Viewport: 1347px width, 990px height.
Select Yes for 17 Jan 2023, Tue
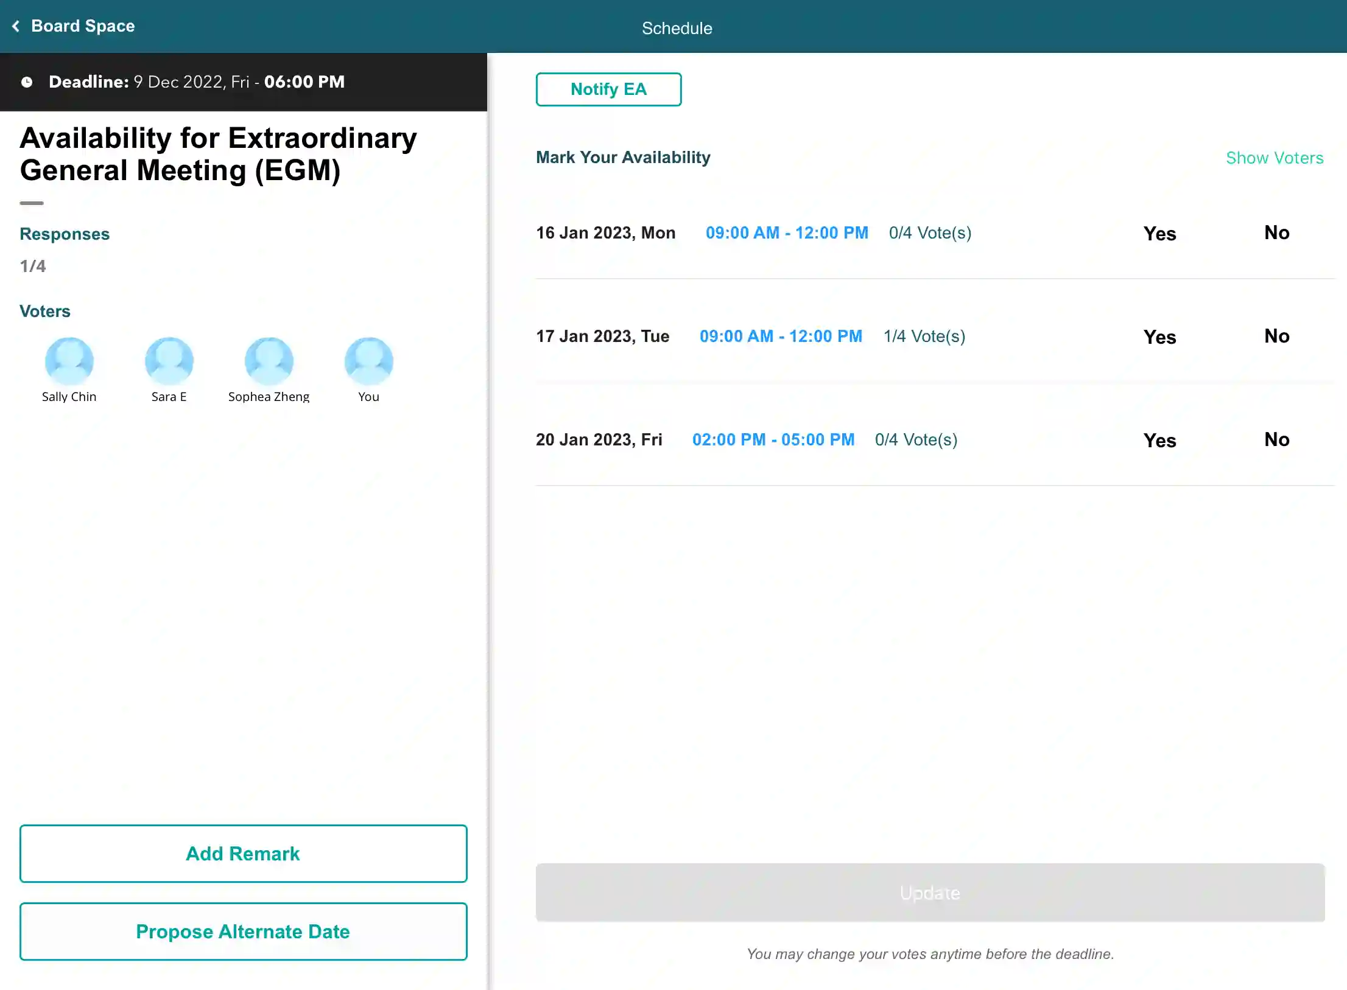point(1159,337)
